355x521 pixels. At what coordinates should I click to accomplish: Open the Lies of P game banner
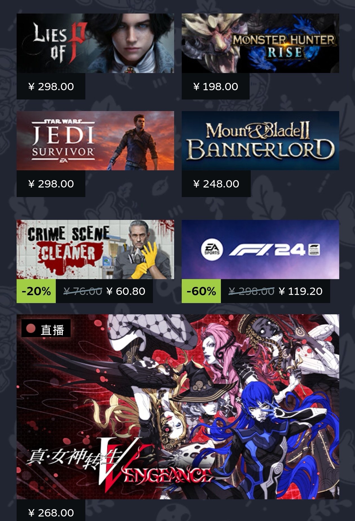click(95, 43)
